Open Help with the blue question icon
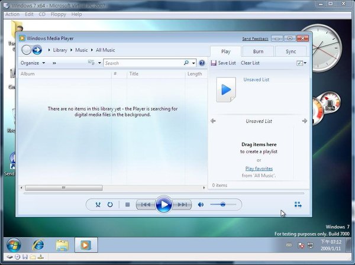 (x=202, y=63)
